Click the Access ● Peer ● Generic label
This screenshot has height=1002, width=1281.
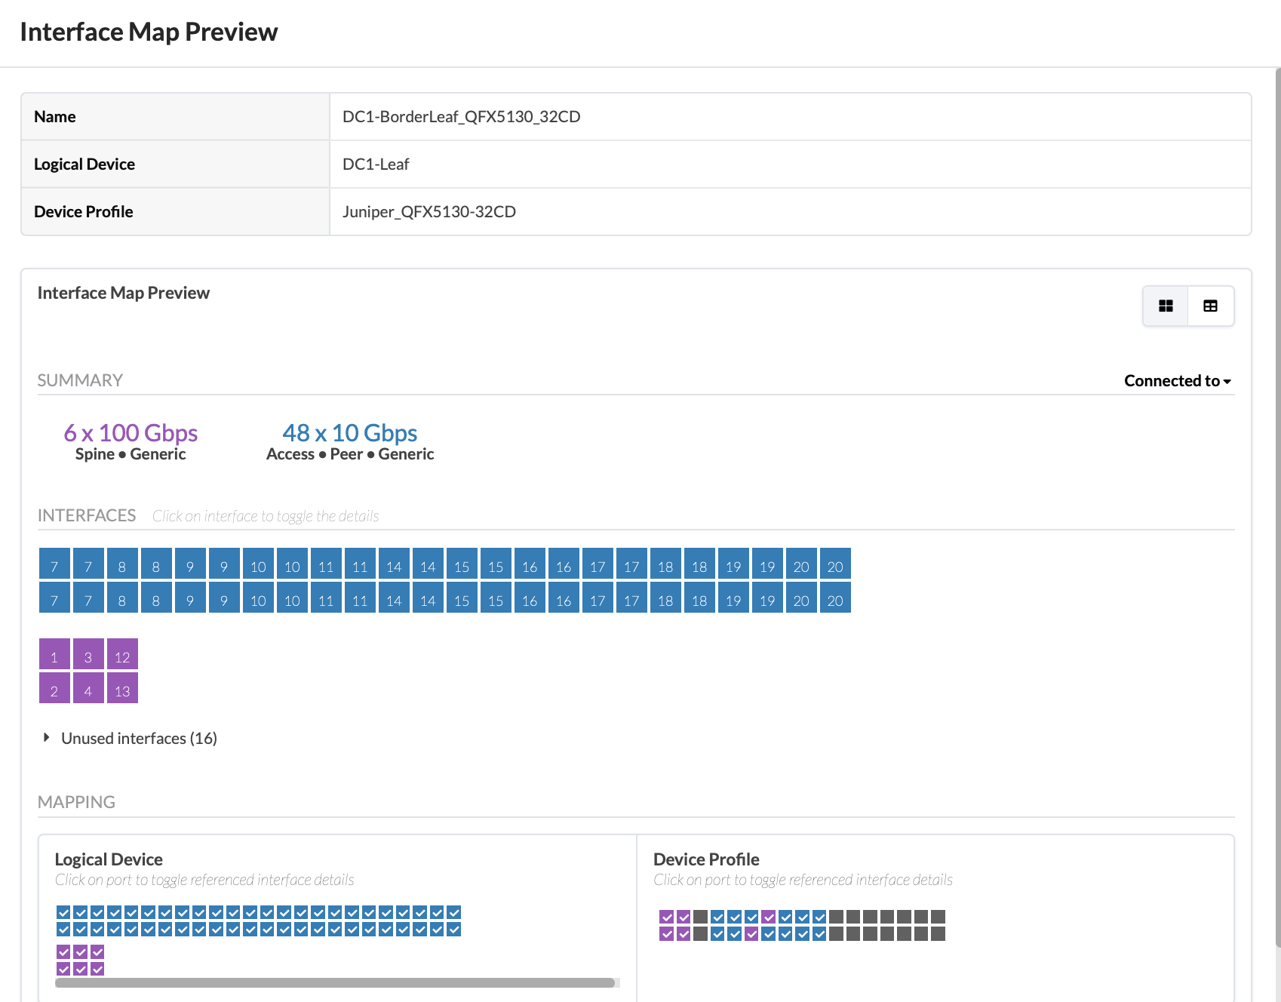pos(350,454)
